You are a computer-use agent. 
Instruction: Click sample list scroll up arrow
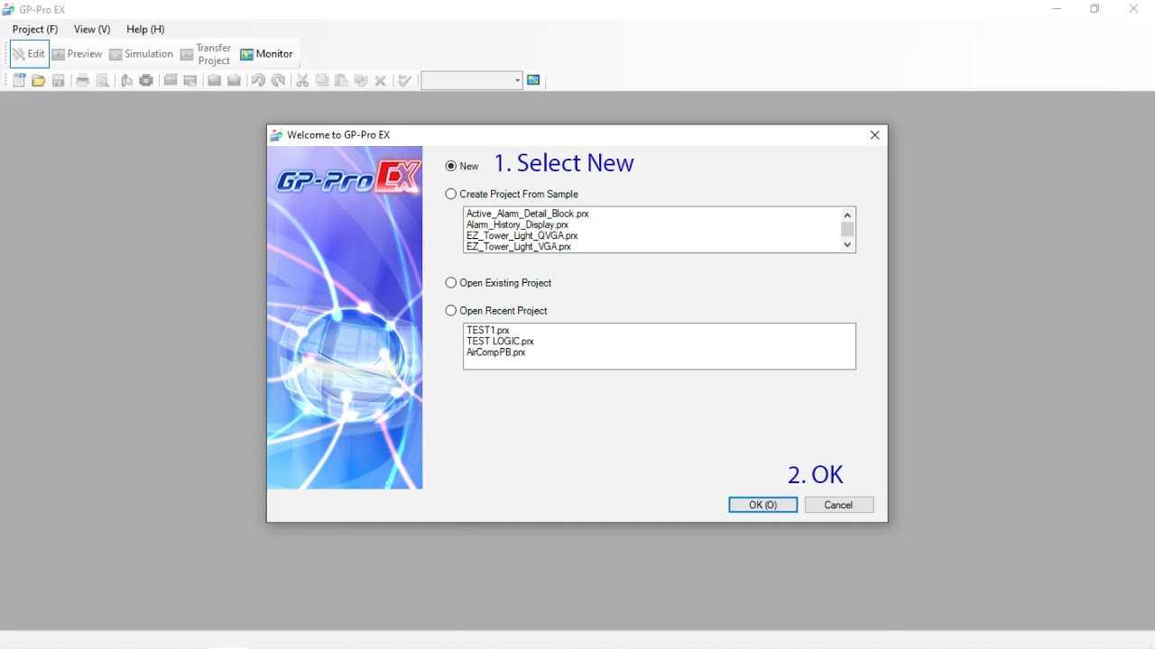(847, 215)
